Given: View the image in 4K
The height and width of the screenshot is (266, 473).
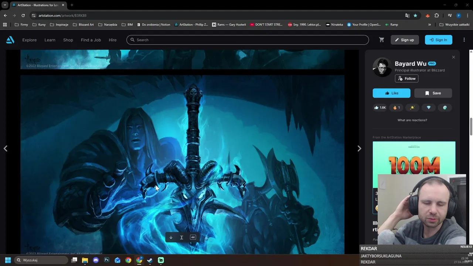Looking at the screenshot, I should click(193, 237).
